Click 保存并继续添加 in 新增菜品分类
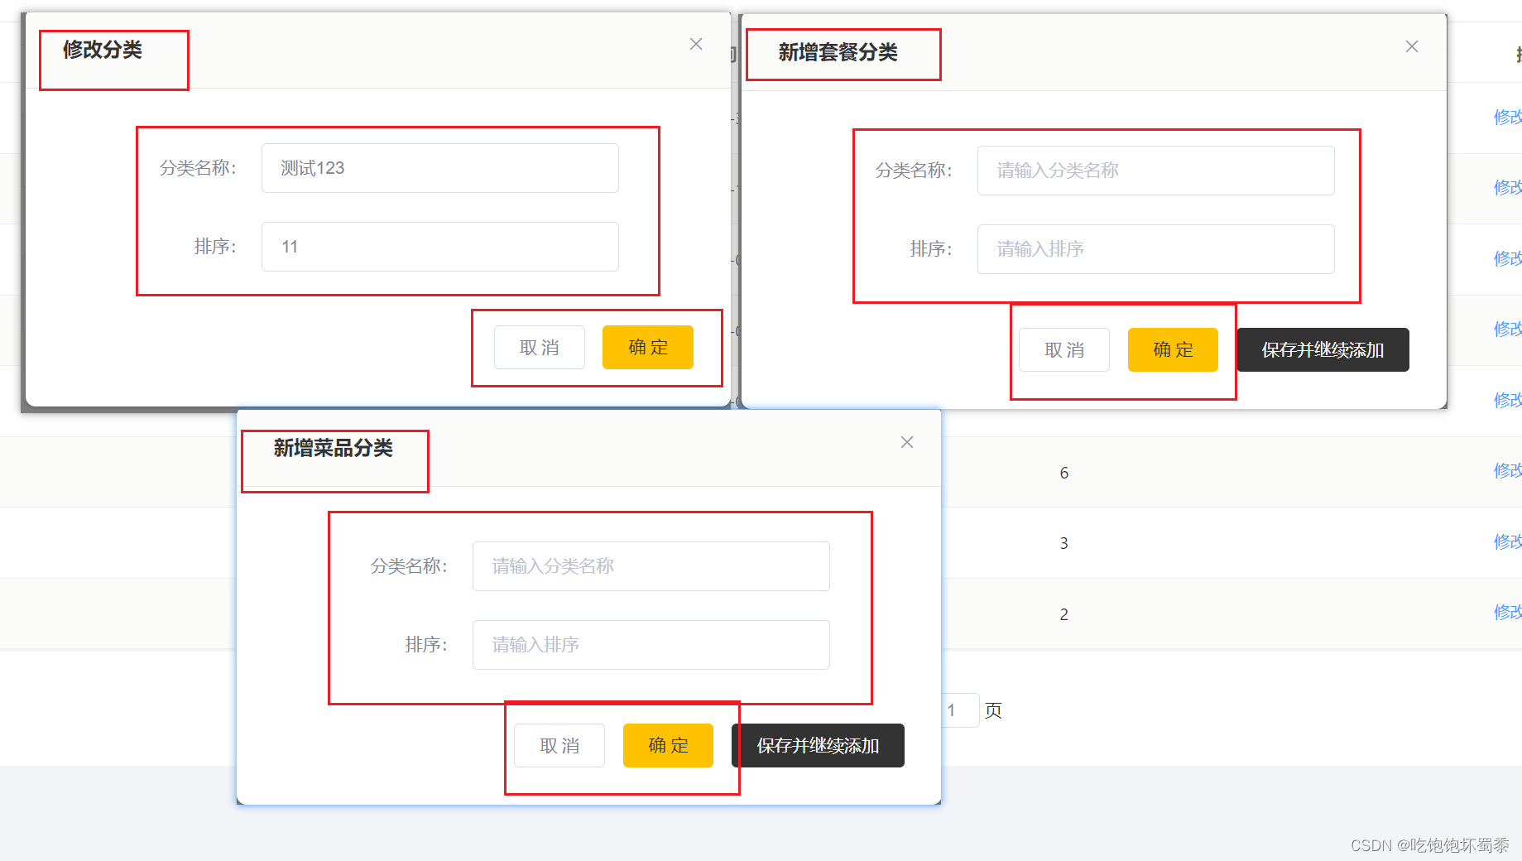The image size is (1522, 861). (817, 745)
